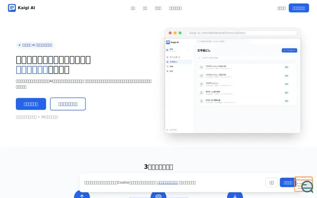
Task: Click the logout icon at the preview sidebar's bottom
Action: [167, 130]
